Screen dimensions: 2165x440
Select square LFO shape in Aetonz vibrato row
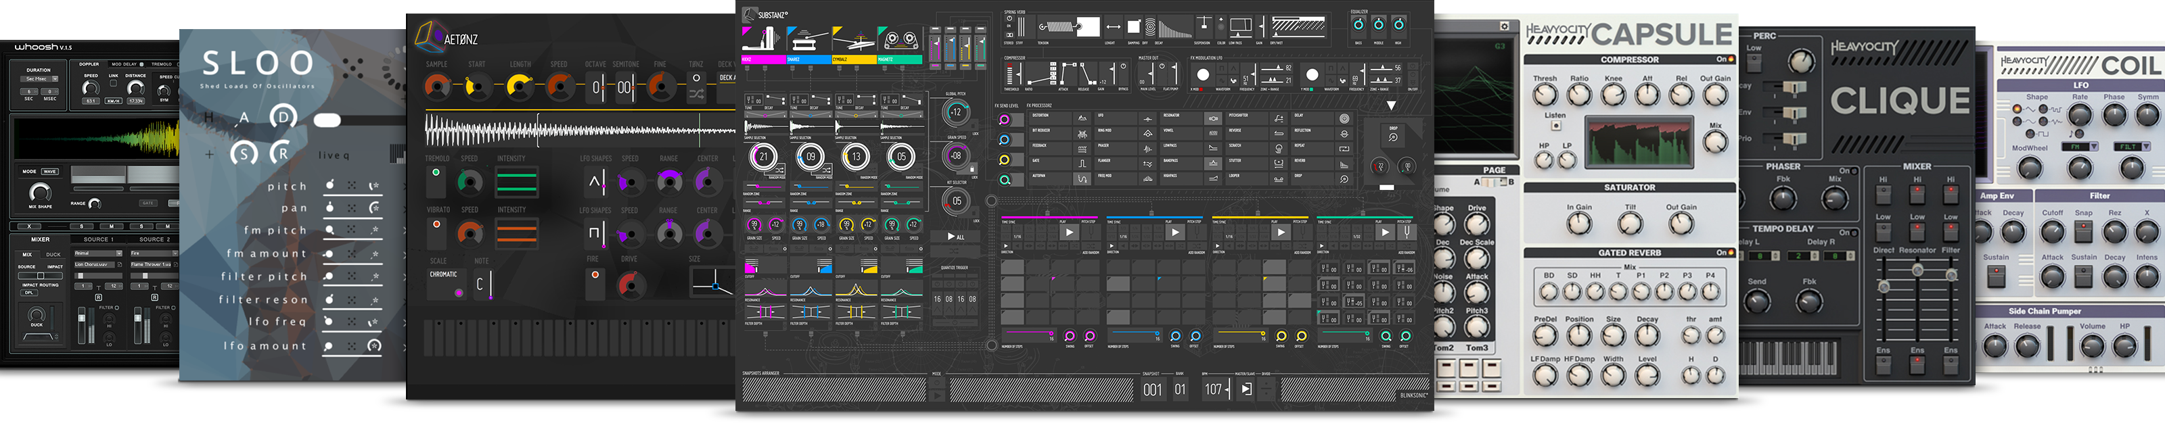594,233
